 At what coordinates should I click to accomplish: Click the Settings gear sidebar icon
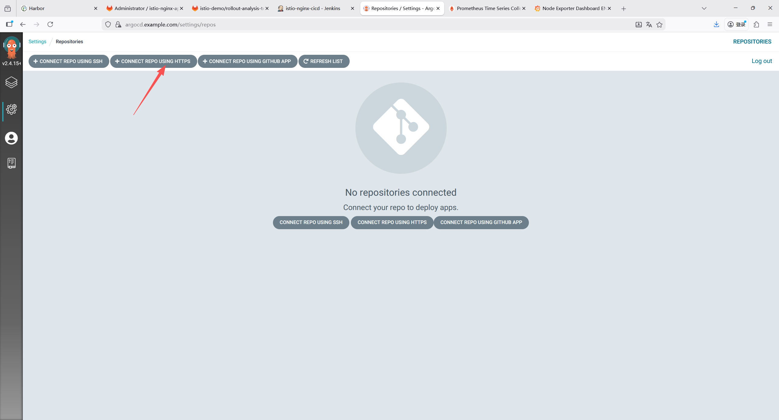(x=11, y=109)
